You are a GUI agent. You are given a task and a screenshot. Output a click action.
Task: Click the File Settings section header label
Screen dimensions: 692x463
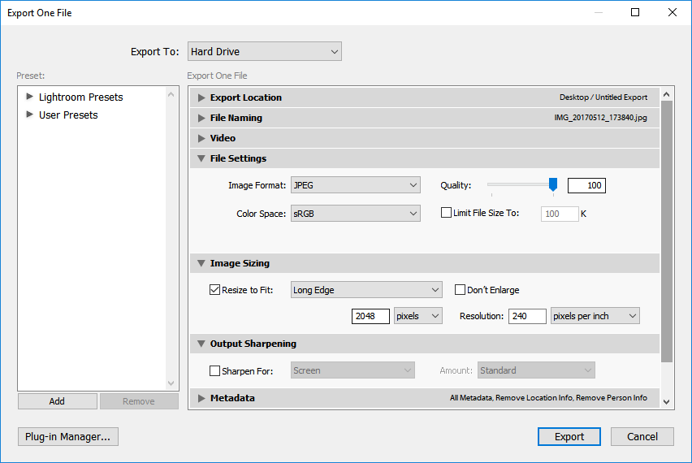click(238, 158)
